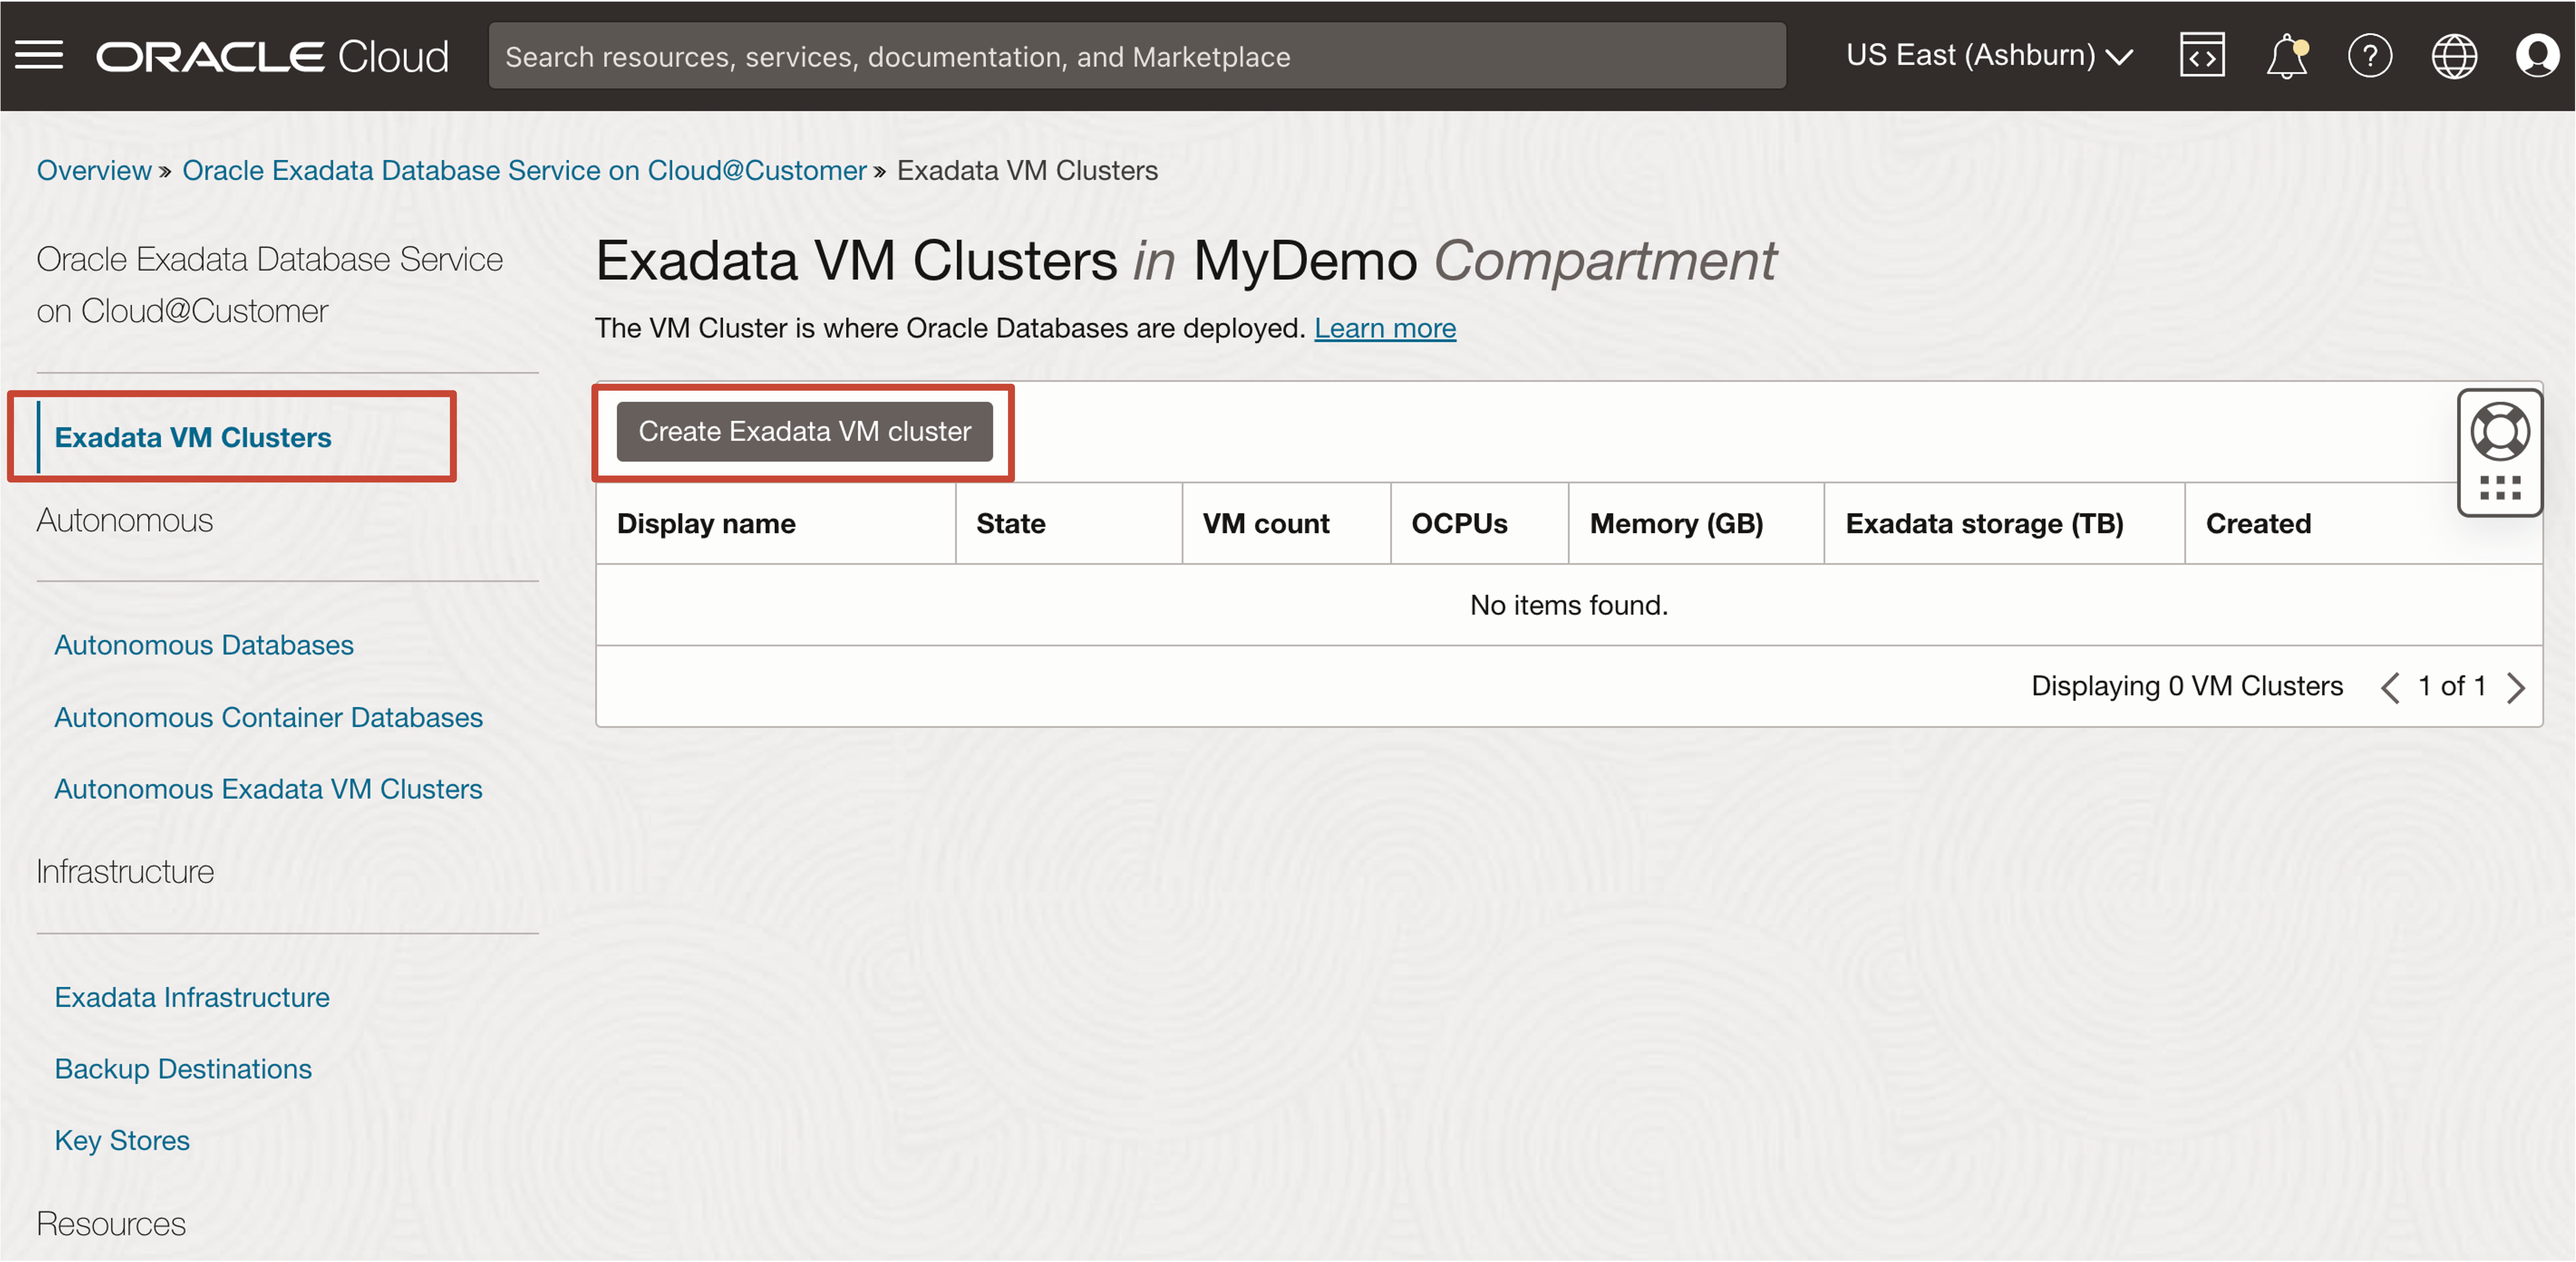Open help using the question mark icon
This screenshot has height=1262, width=2576.
(2371, 55)
